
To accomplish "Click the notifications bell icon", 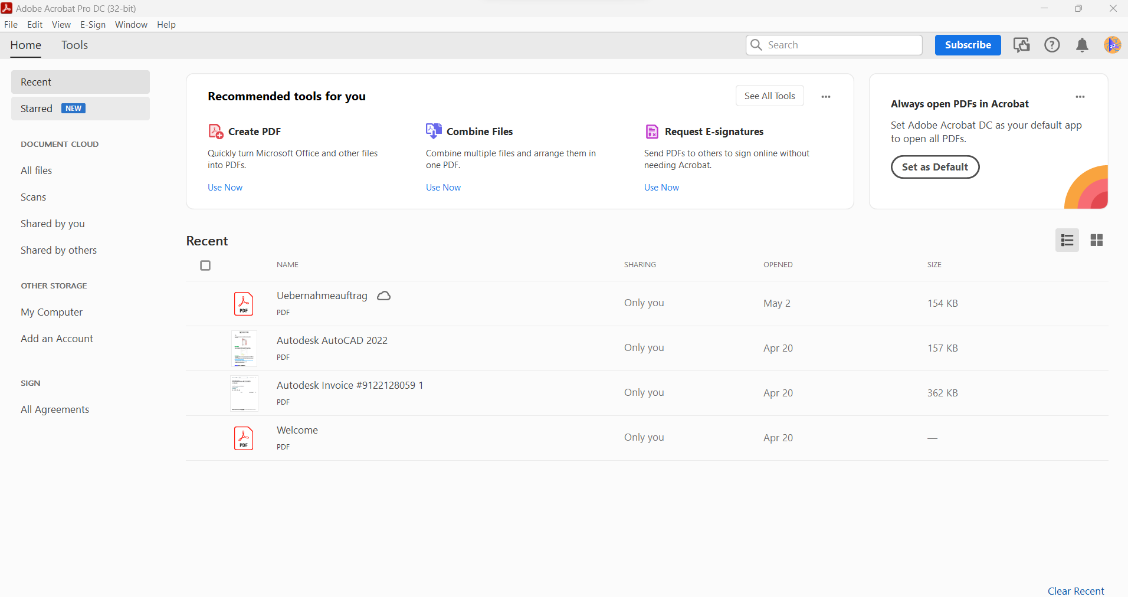I will tap(1082, 45).
